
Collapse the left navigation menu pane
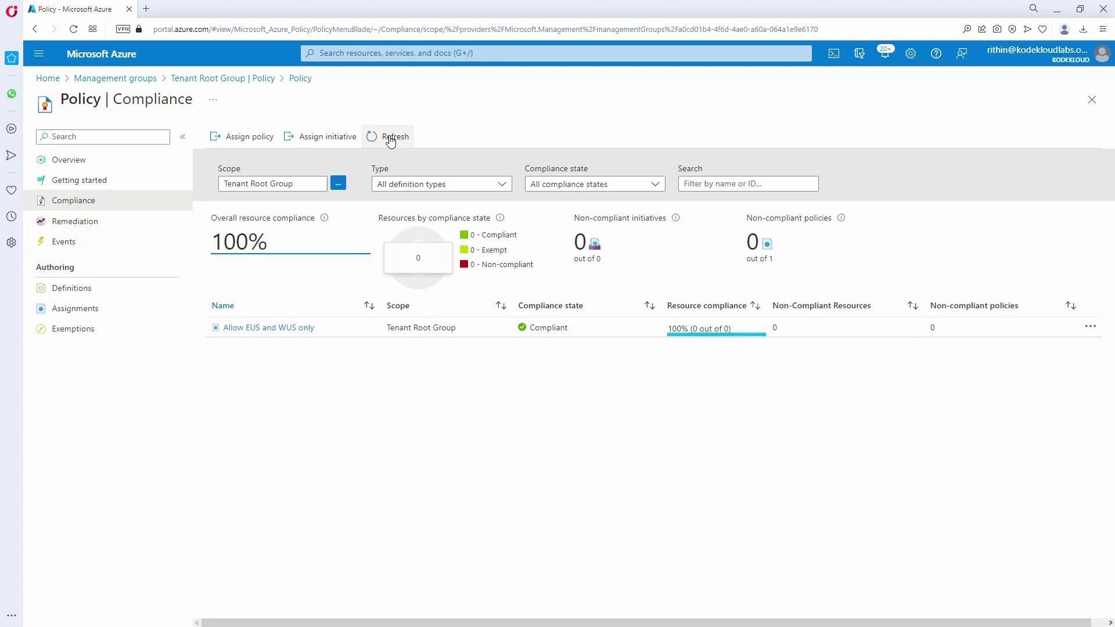[182, 136]
